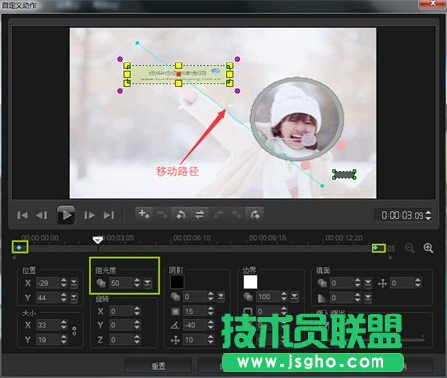This screenshot has width=447, height=378.
Task: Click the shadow blur field showing 15
Action: [x=194, y=312]
